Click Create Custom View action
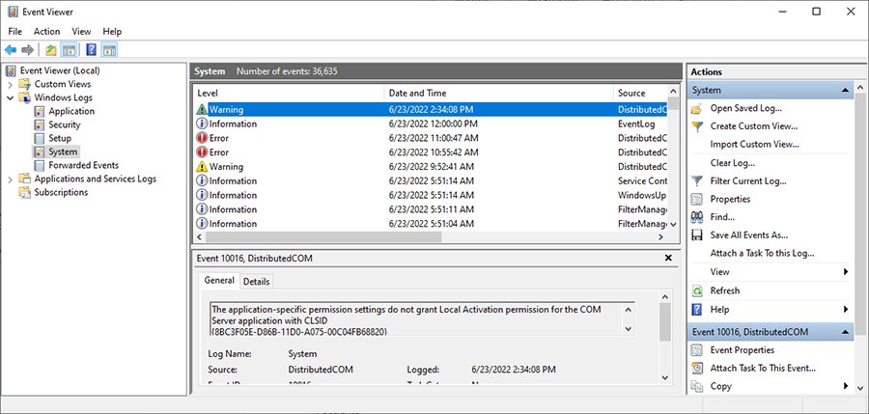Viewport: 869px width, 414px height. 753,126
